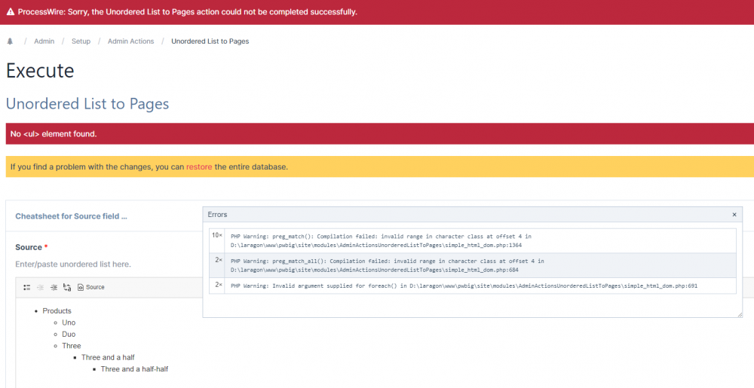Click 'Duo' list item in editor
The height and width of the screenshot is (388, 754).
(x=69, y=335)
